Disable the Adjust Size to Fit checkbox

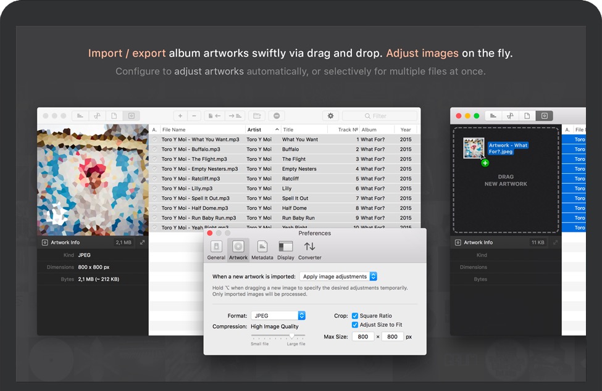[x=355, y=324]
